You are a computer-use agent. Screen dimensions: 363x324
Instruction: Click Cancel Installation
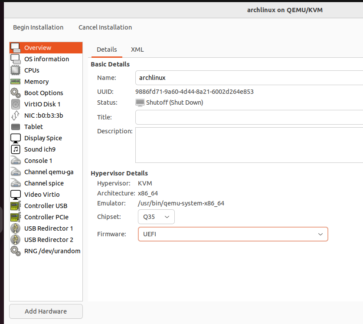105,27
